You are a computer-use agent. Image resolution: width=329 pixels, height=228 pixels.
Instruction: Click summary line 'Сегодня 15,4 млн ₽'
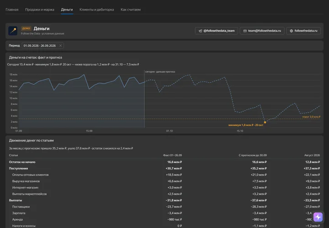tap(21, 64)
